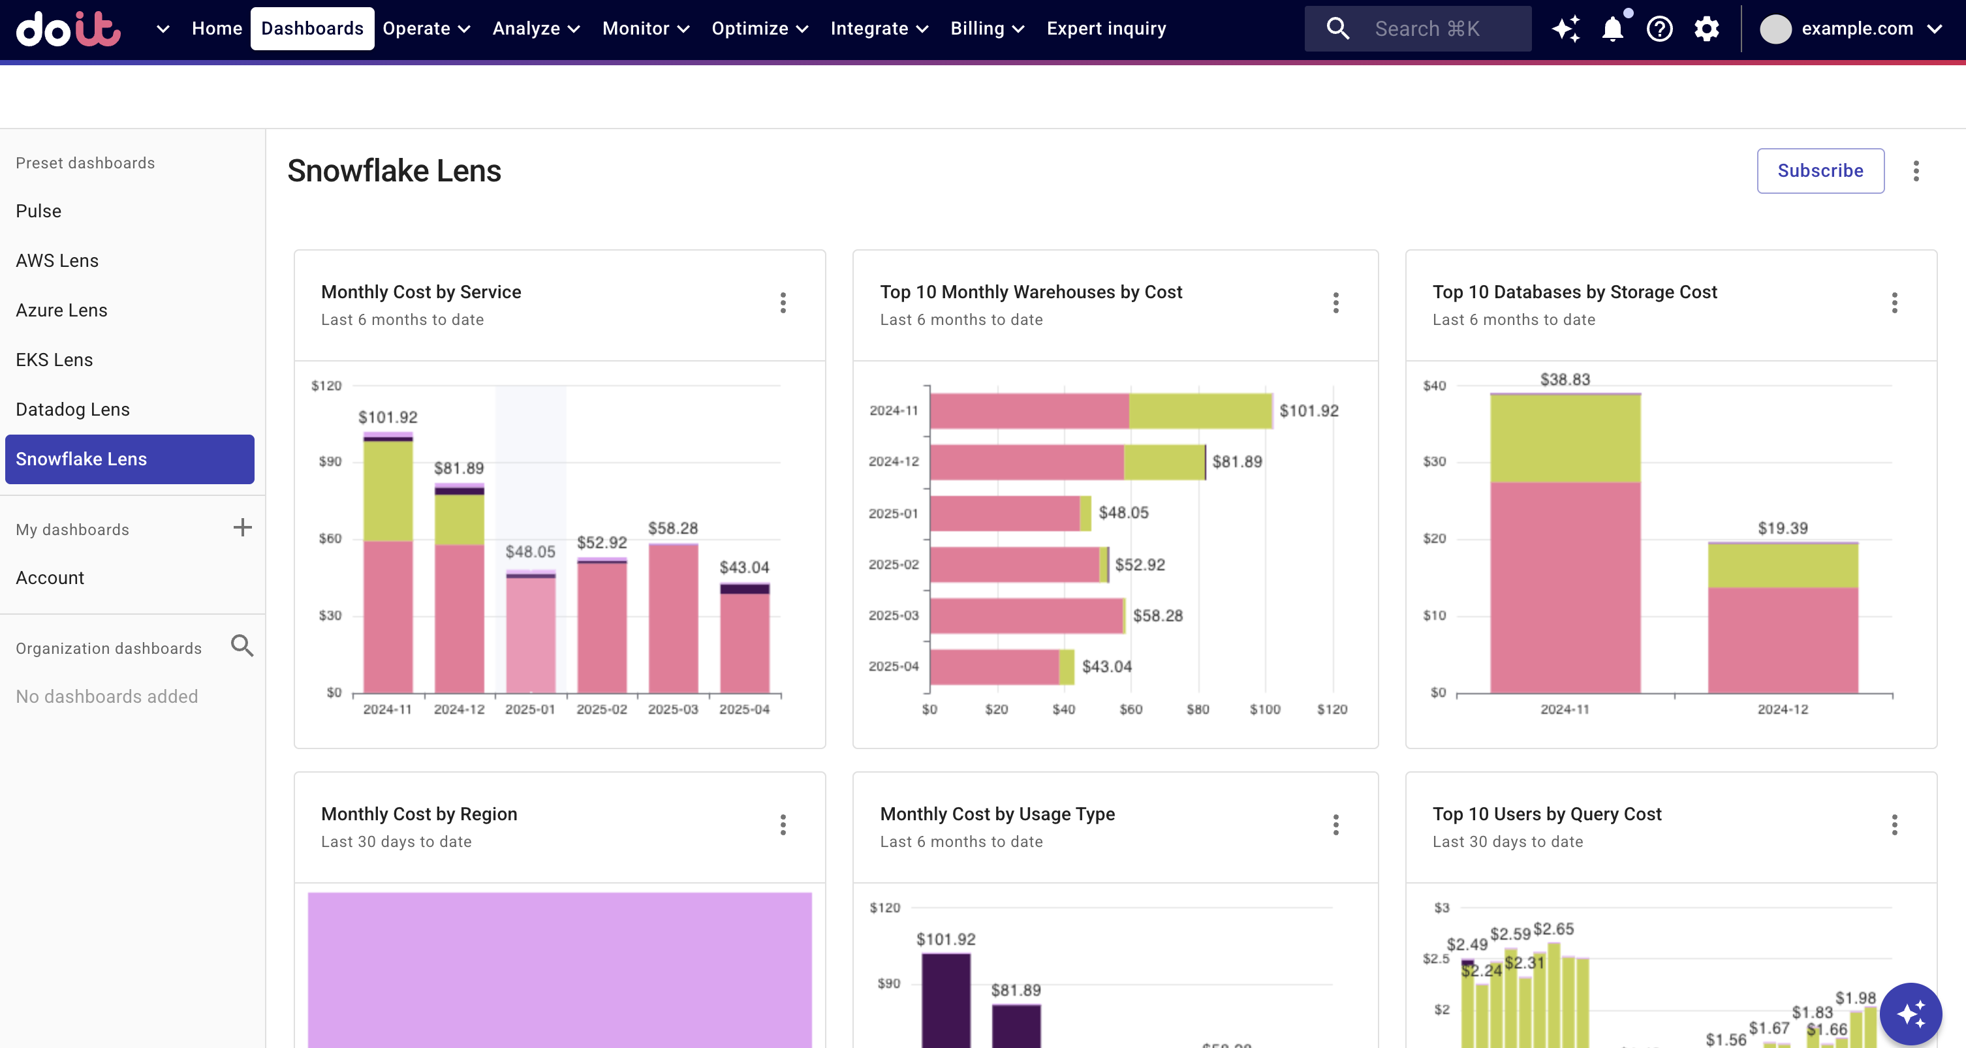
Task: Select Snowflake Lens in sidebar
Action: pyautogui.click(x=130, y=459)
